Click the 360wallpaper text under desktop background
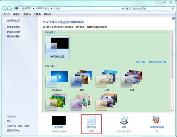 coord(59,132)
